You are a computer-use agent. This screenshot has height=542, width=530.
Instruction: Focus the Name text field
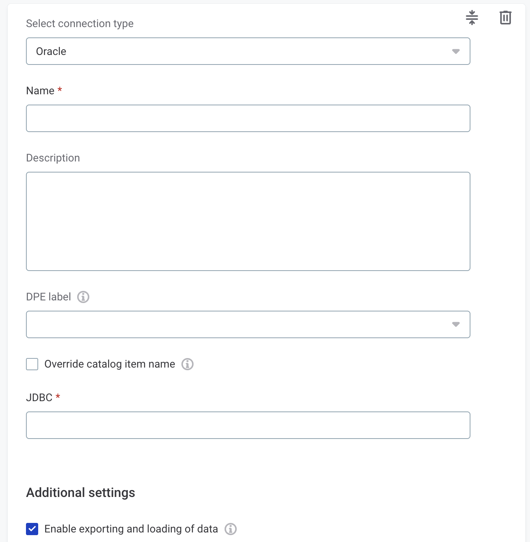tap(248, 118)
